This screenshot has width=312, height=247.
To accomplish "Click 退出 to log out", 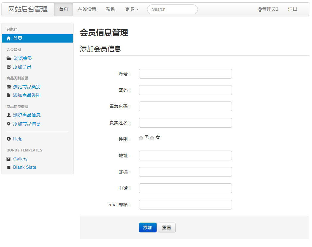I will (292, 9).
